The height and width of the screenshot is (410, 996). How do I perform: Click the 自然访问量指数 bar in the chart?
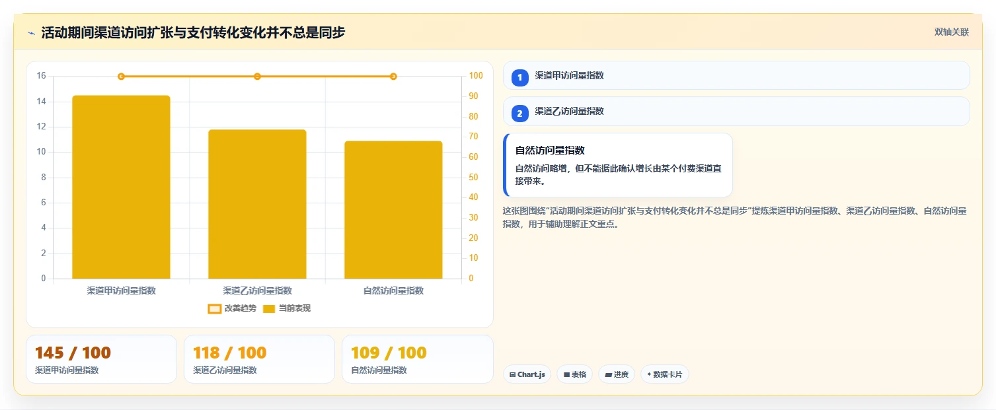click(x=393, y=210)
